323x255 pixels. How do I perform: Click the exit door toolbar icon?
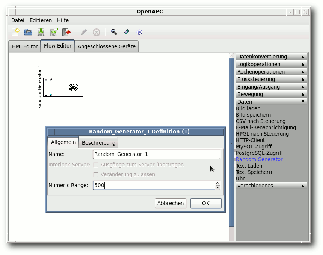click(x=66, y=32)
